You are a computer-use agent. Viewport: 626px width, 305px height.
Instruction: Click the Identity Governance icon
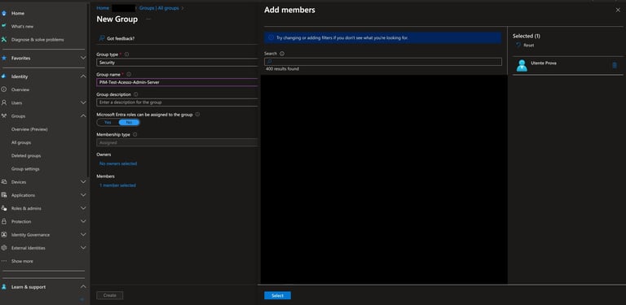4,234
